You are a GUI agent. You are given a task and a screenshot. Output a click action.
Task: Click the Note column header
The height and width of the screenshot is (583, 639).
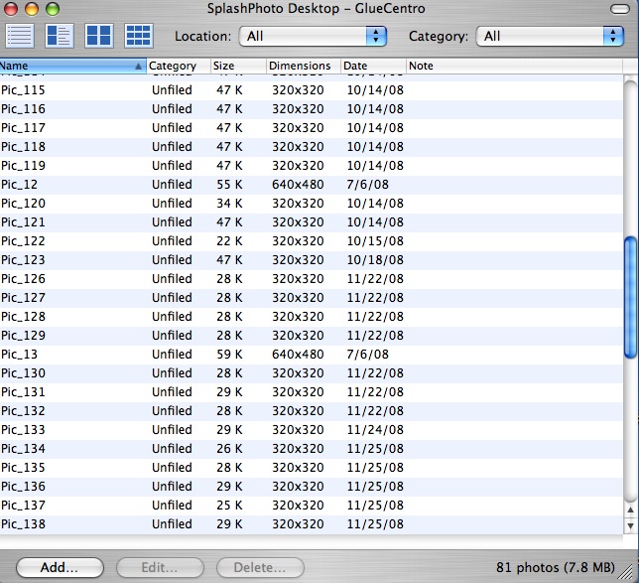[516, 67]
